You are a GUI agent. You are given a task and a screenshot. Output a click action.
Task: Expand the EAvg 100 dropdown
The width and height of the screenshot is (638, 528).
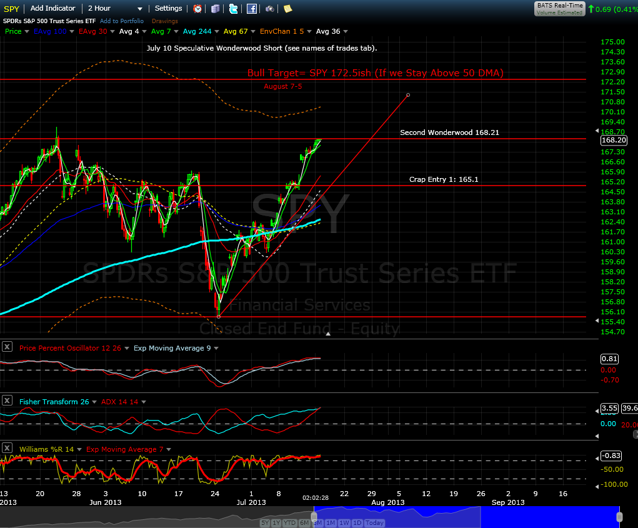point(72,31)
